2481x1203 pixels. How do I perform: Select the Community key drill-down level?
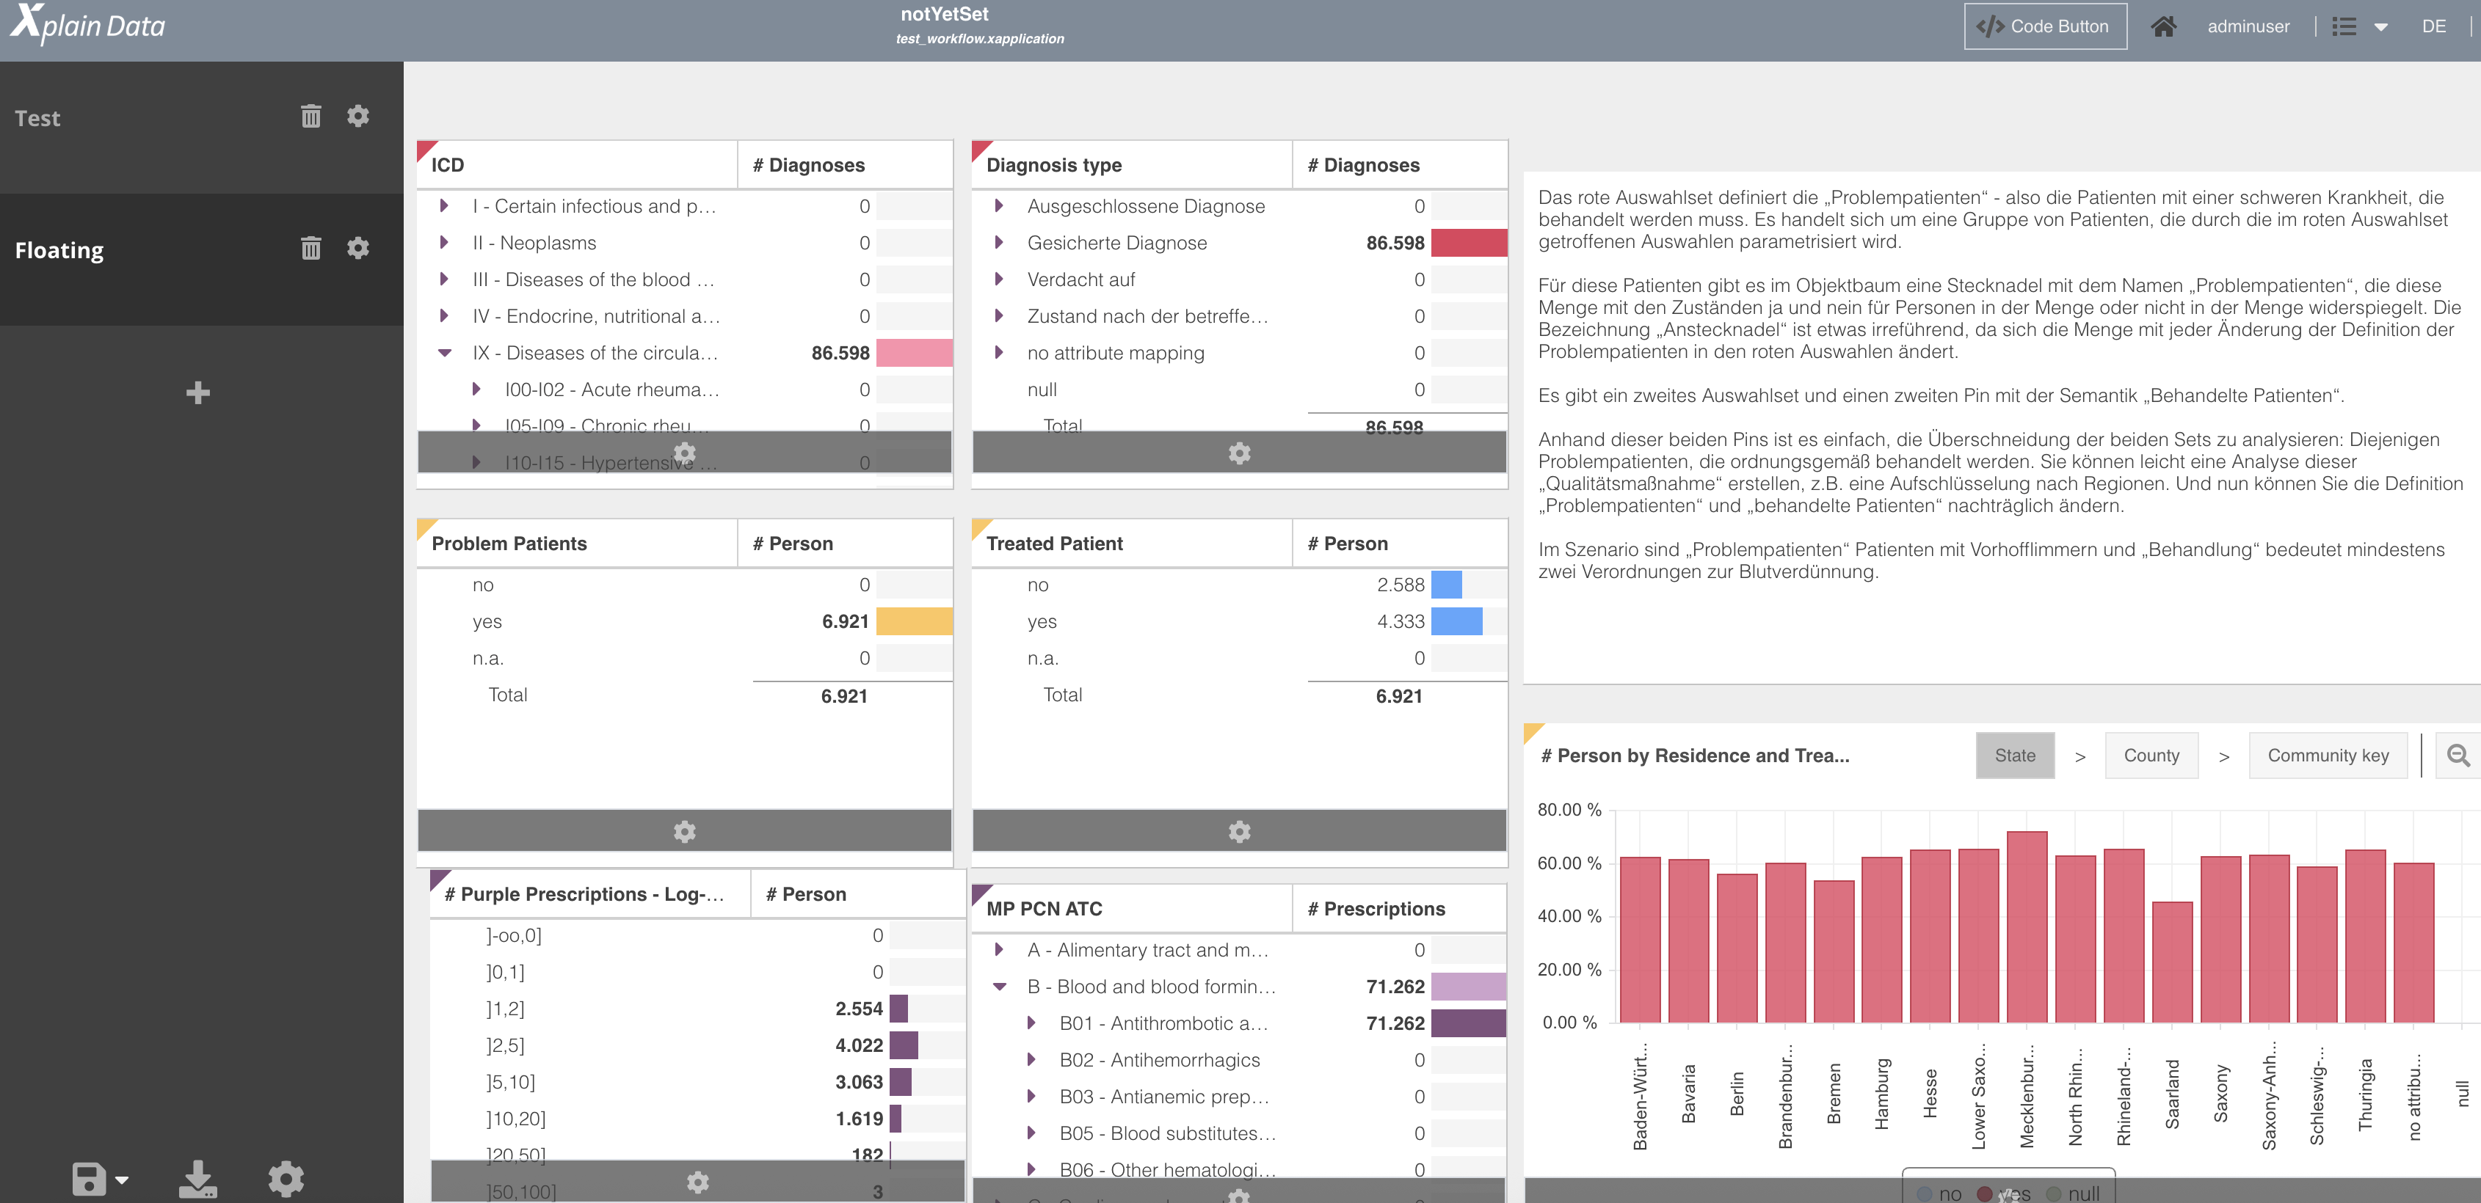2328,756
